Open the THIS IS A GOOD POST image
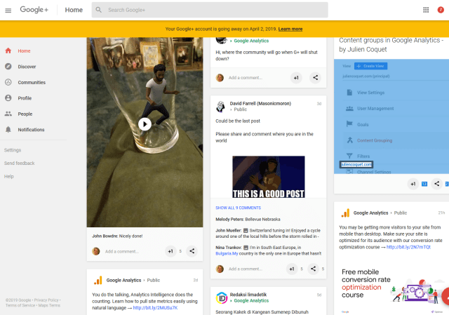449x315 pixels. click(x=268, y=177)
